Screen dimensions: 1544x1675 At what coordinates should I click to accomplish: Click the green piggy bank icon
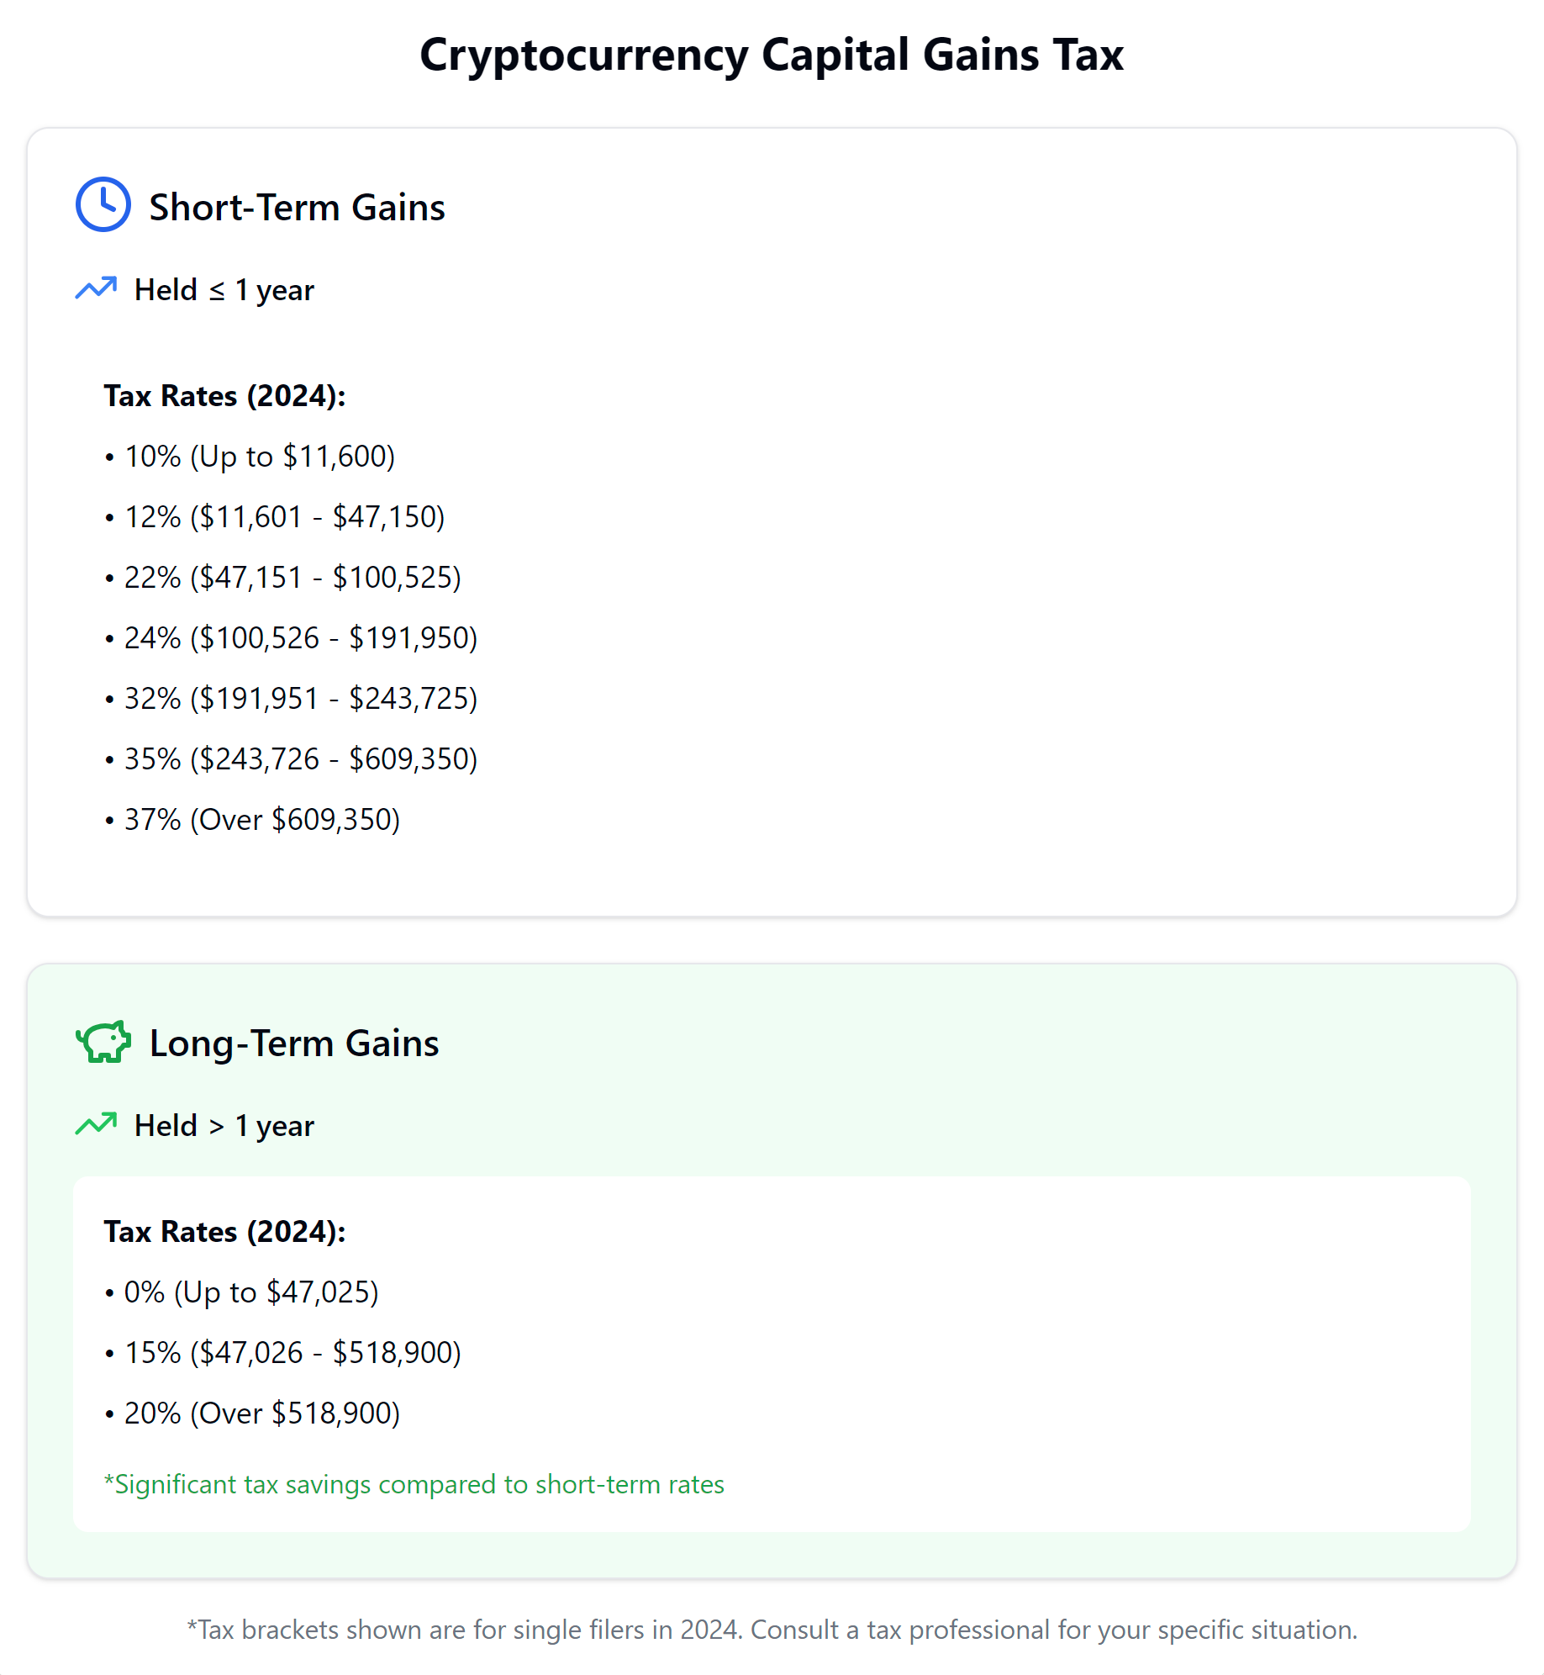click(x=103, y=1042)
